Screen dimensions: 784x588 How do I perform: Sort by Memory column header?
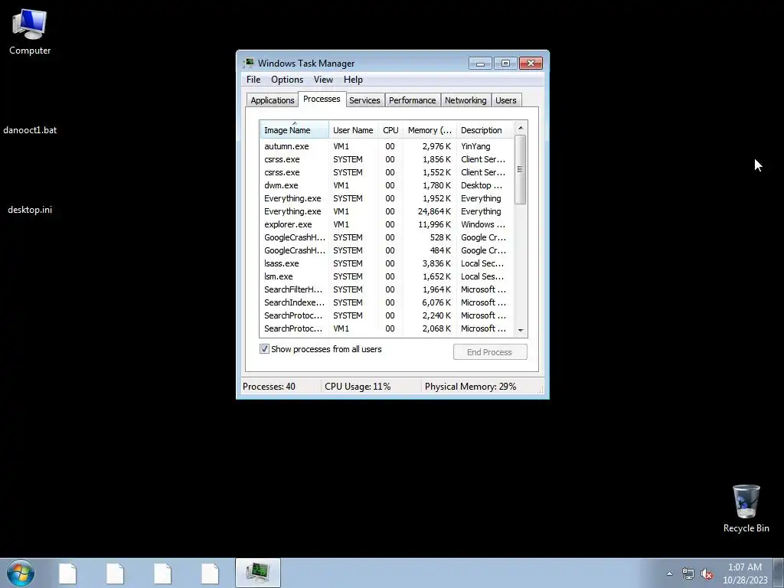click(430, 130)
